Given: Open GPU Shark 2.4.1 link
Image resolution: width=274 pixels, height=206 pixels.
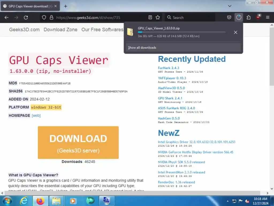Looking at the screenshot, I should [x=170, y=98].
